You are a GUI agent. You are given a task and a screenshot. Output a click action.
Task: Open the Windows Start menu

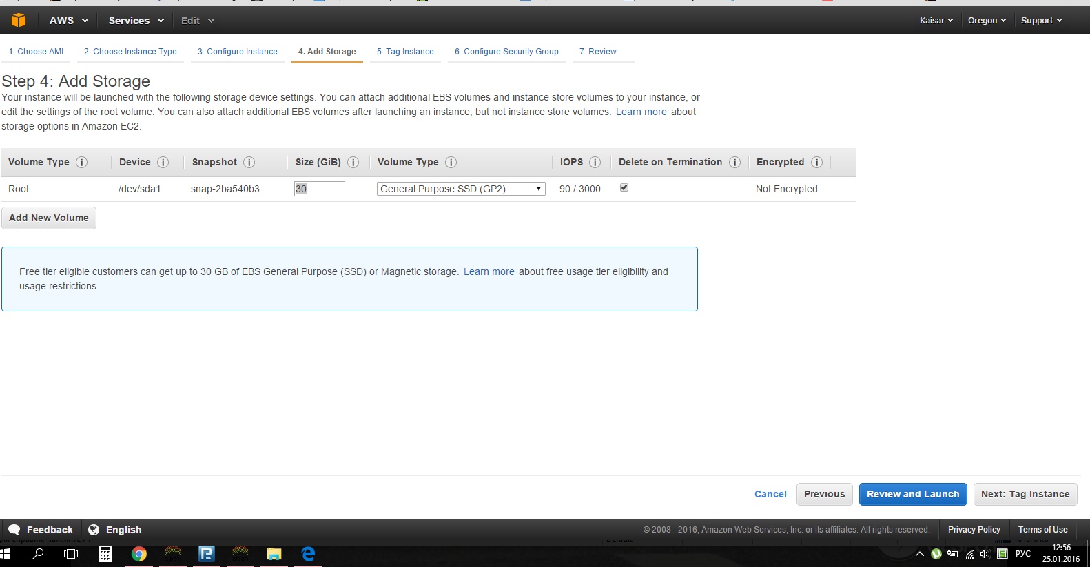tap(6, 554)
